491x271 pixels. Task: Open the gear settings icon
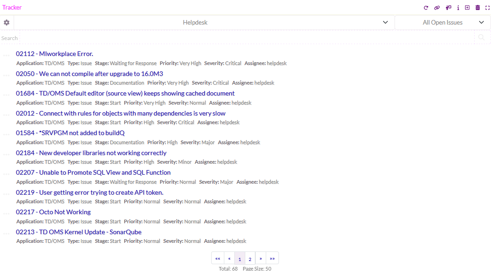6,22
